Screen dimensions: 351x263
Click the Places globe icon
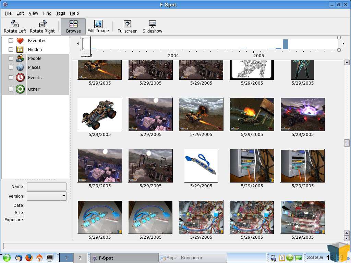tap(20, 67)
